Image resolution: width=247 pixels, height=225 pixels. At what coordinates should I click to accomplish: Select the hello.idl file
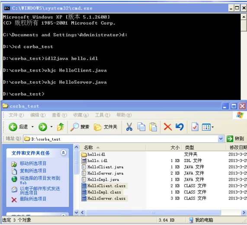coord(97,161)
